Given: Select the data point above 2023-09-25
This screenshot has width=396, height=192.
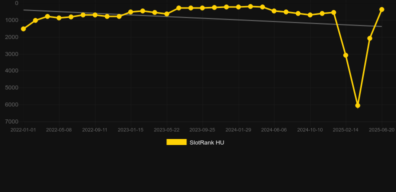Looking at the screenshot, I should coord(203,8).
